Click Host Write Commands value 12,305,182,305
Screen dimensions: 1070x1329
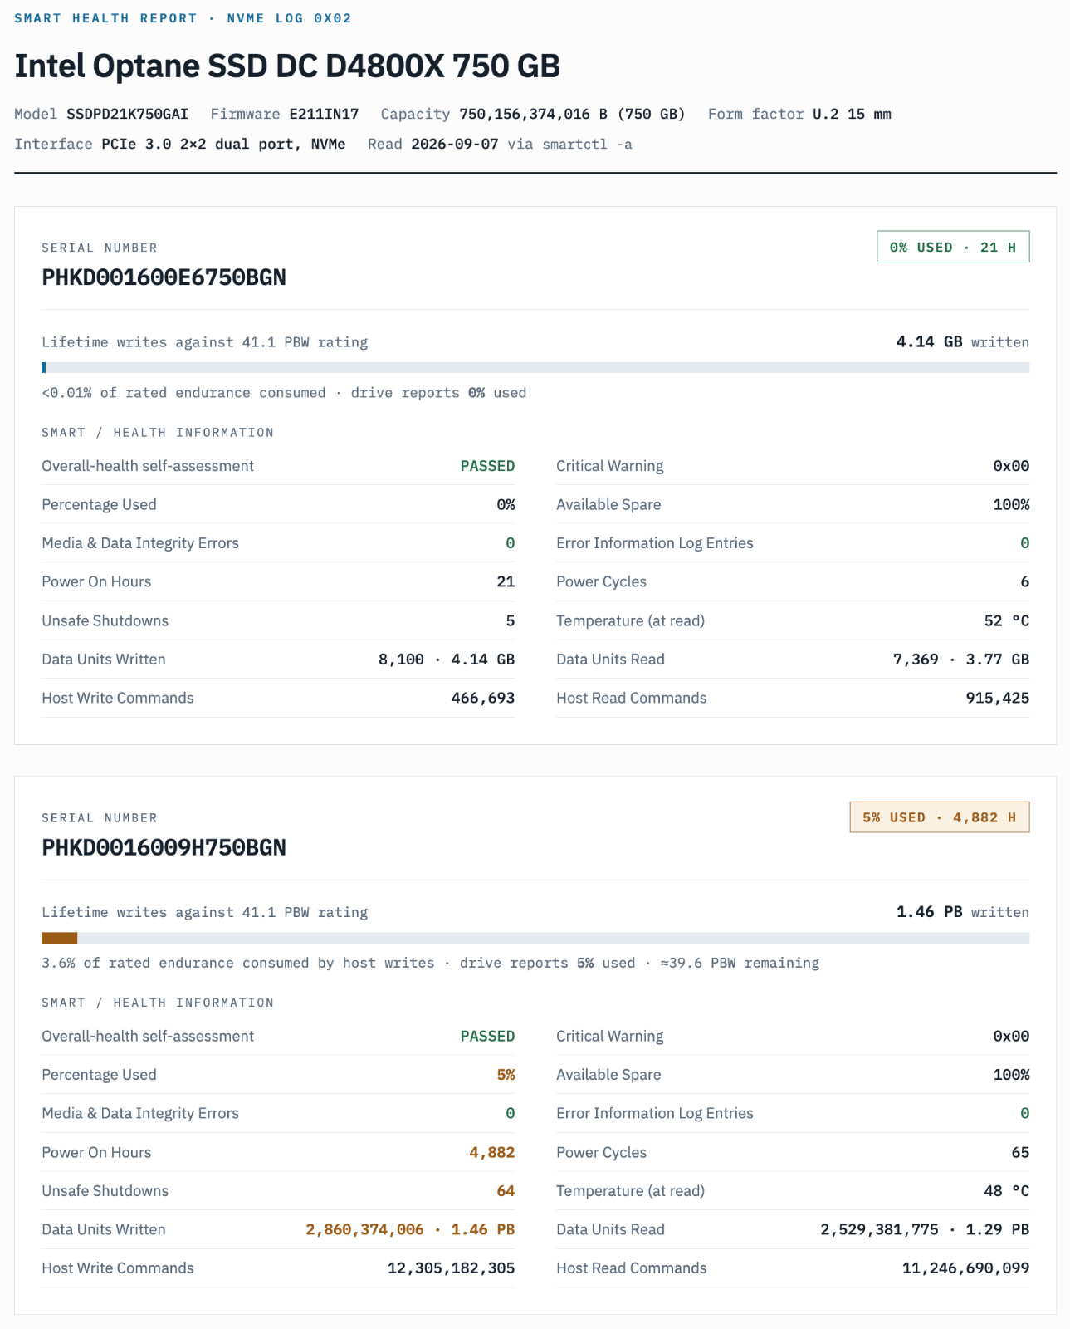click(x=451, y=1268)
